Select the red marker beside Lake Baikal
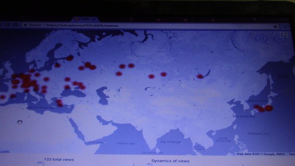295x166 pixels. 200,76
